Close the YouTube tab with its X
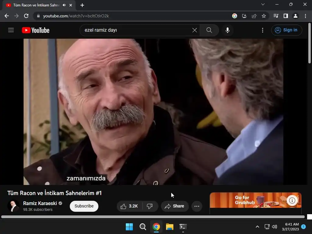Viewport: 312px width, 234px height. coord(71,5)
